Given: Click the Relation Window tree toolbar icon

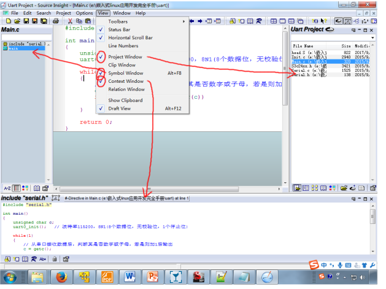Looking at the screenshot, I should [x=357, y=21].
